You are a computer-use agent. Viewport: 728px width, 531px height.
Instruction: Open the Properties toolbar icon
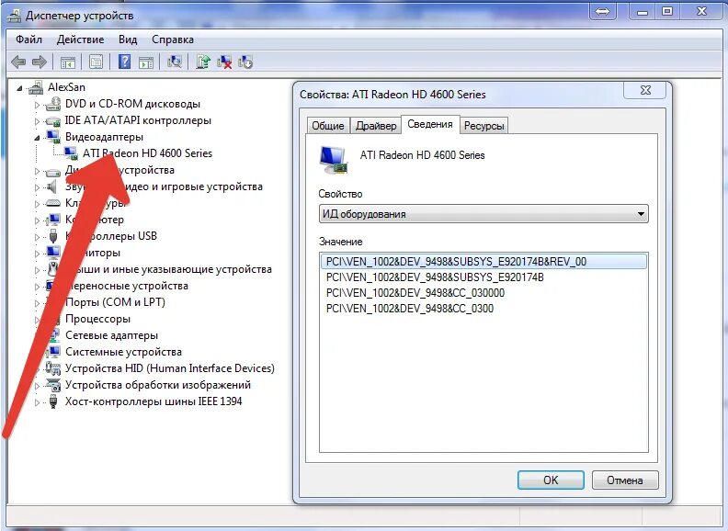point(96,62)
